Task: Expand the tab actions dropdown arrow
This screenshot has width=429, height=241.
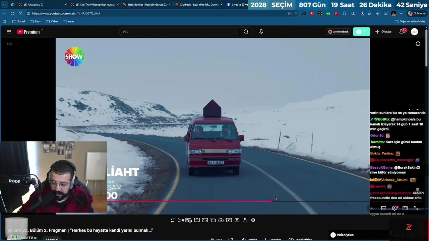Action: tap(4, 5)
